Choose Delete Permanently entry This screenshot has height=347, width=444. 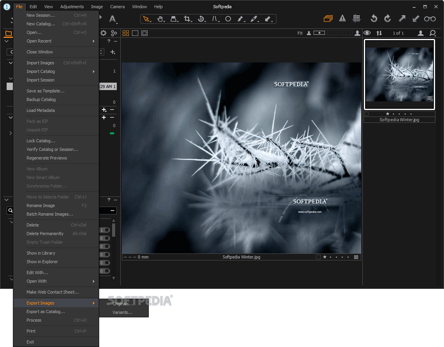pyautogui.click(x=56, y=234)
